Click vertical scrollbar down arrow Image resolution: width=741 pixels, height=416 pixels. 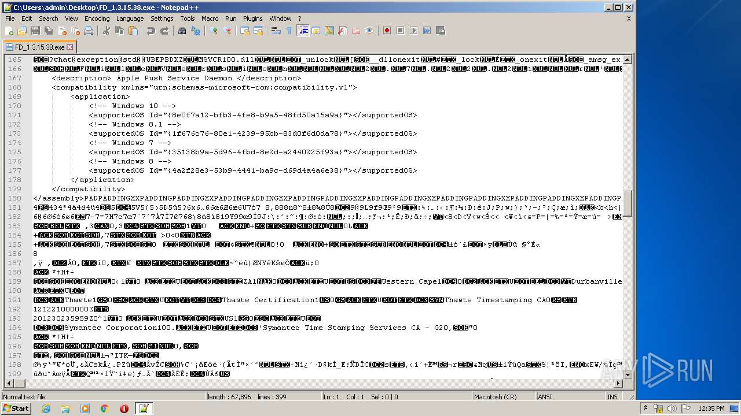point(627,374)
